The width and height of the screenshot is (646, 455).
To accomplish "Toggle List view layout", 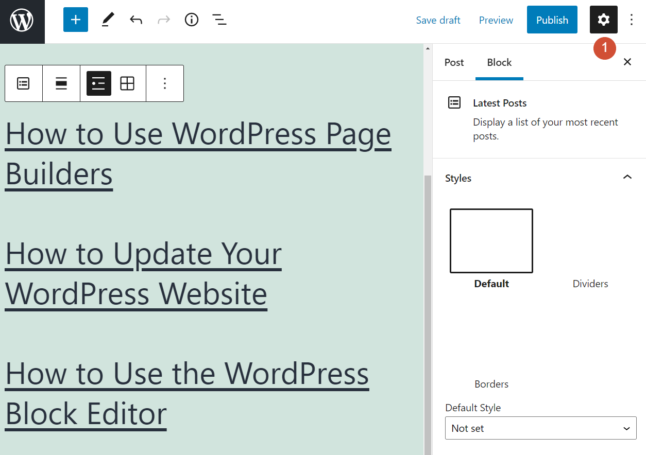I will point(99,83).
